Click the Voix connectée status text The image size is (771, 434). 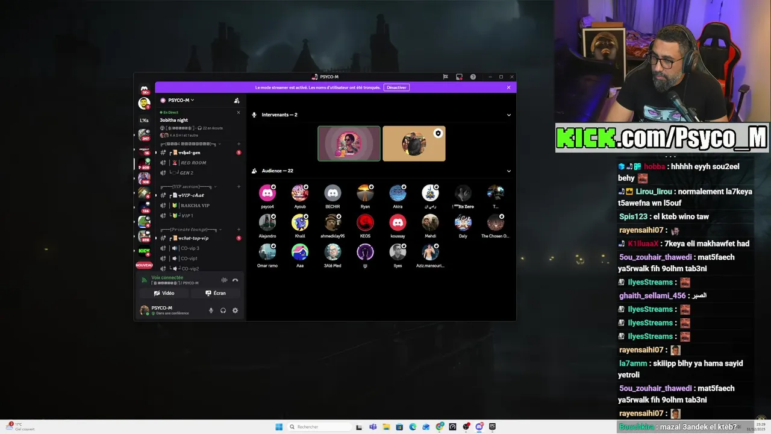pyautogui.click(x=167, y=278)
